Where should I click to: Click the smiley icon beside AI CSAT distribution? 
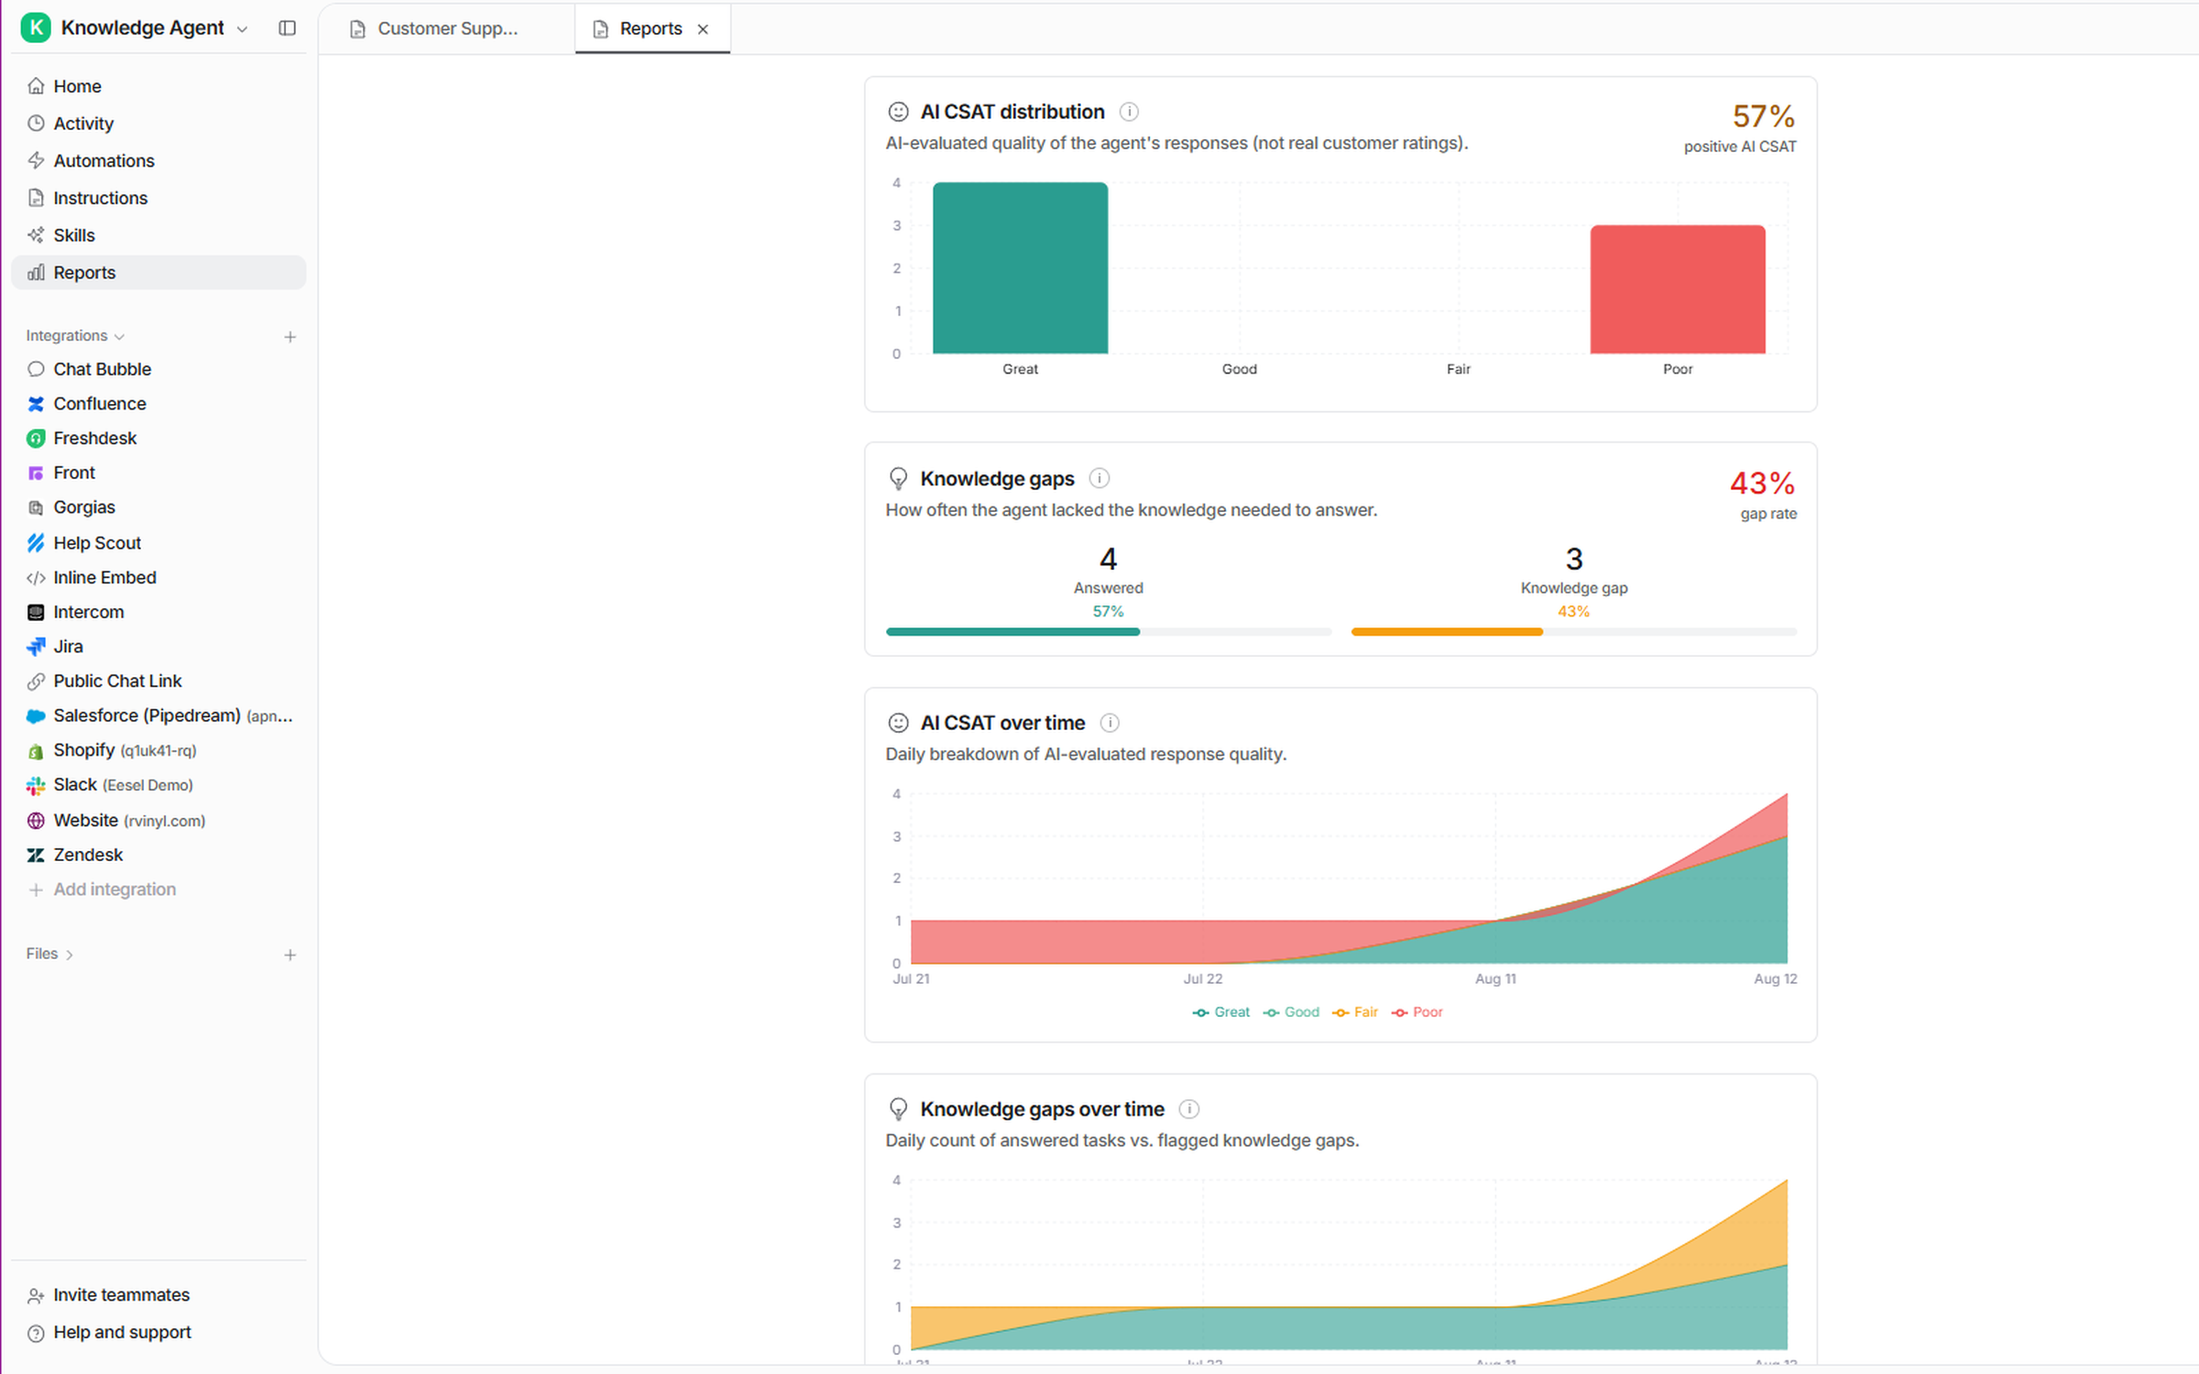coord(898,112)
